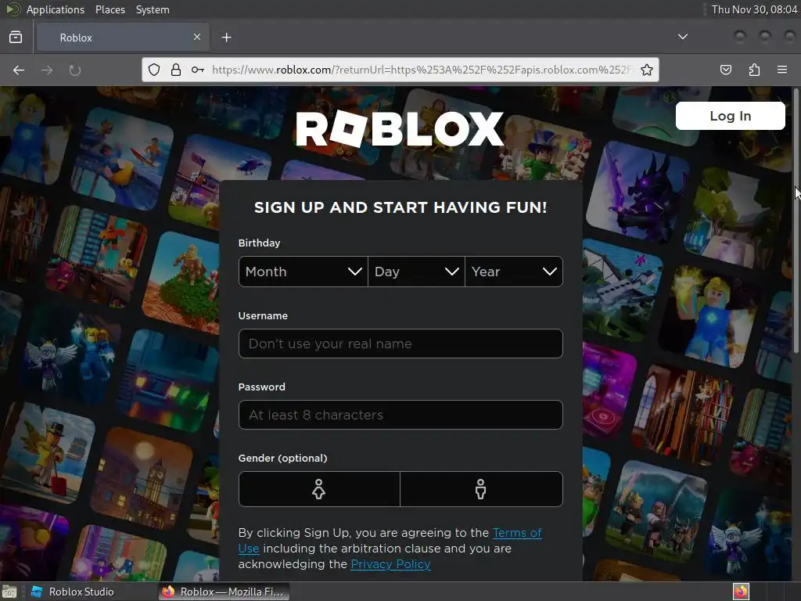801x601 pixels.
Task: Click the Log In button
Action: pos(730,116)
